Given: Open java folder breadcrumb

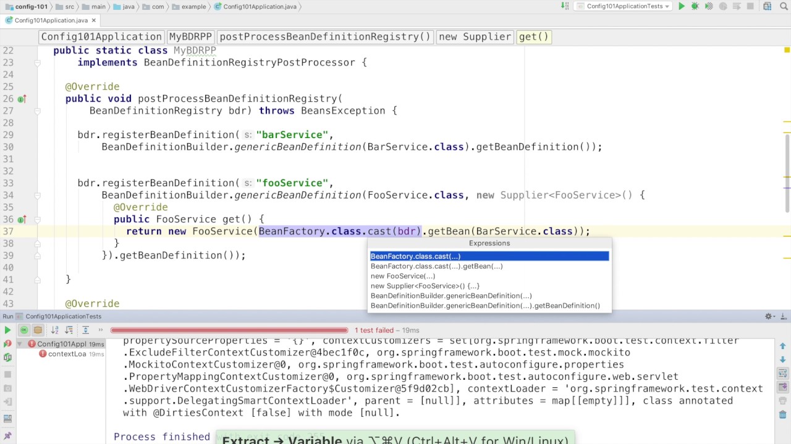Looking at the screenshot, I should (124, 6).
